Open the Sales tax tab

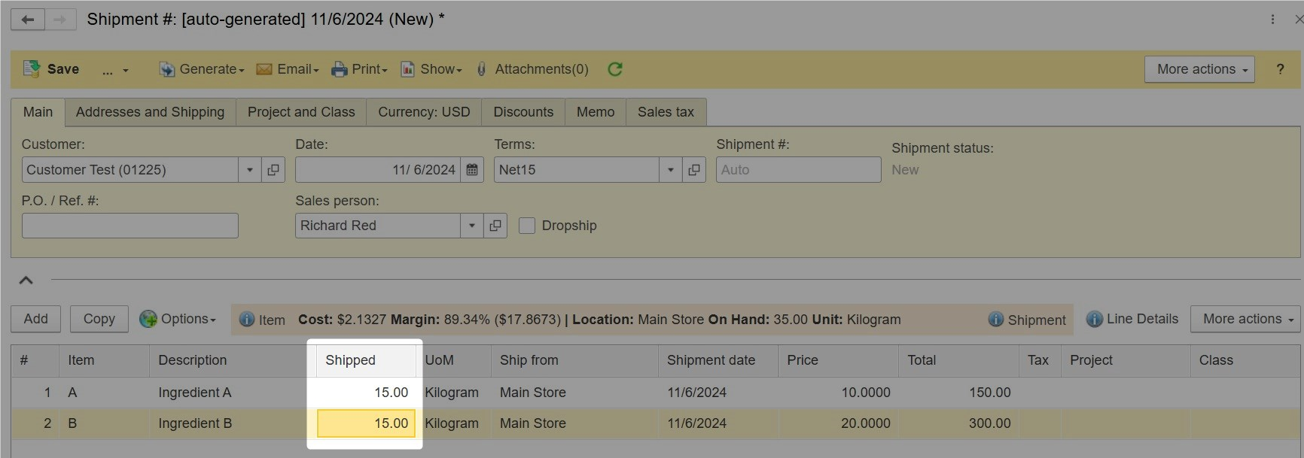[x=666, y=112]
